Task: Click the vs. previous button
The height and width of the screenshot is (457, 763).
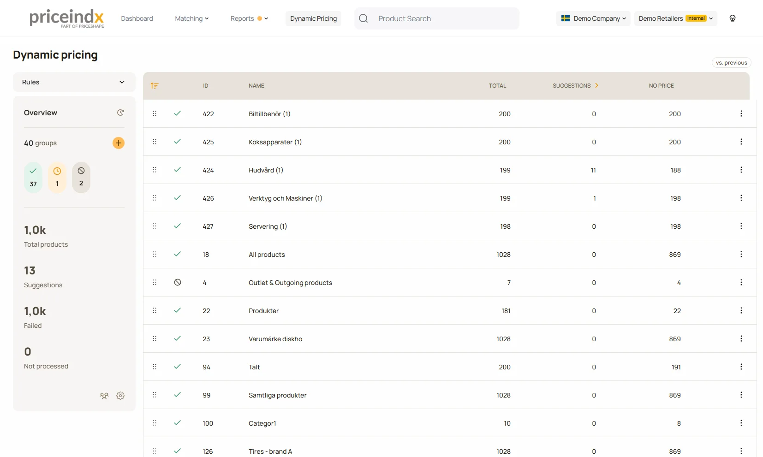Action: pyautogui.click(x=732, y=63)
